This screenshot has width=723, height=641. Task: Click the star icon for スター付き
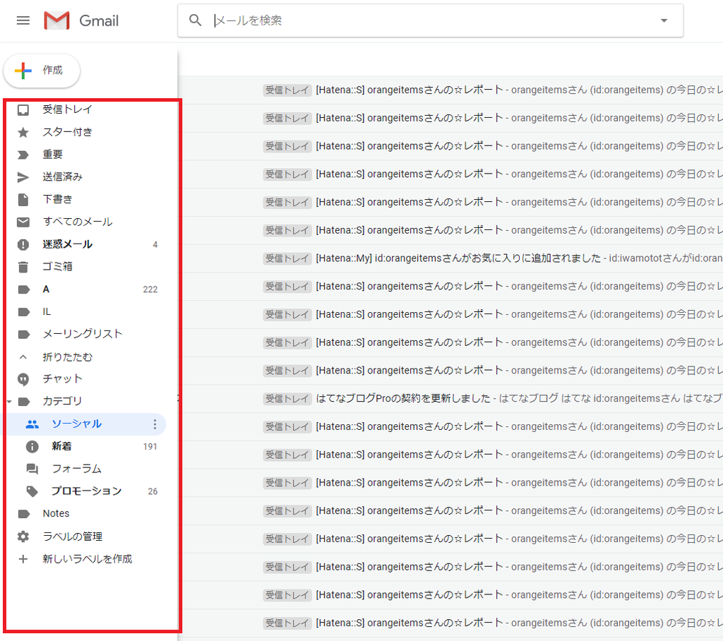(23, 132)
